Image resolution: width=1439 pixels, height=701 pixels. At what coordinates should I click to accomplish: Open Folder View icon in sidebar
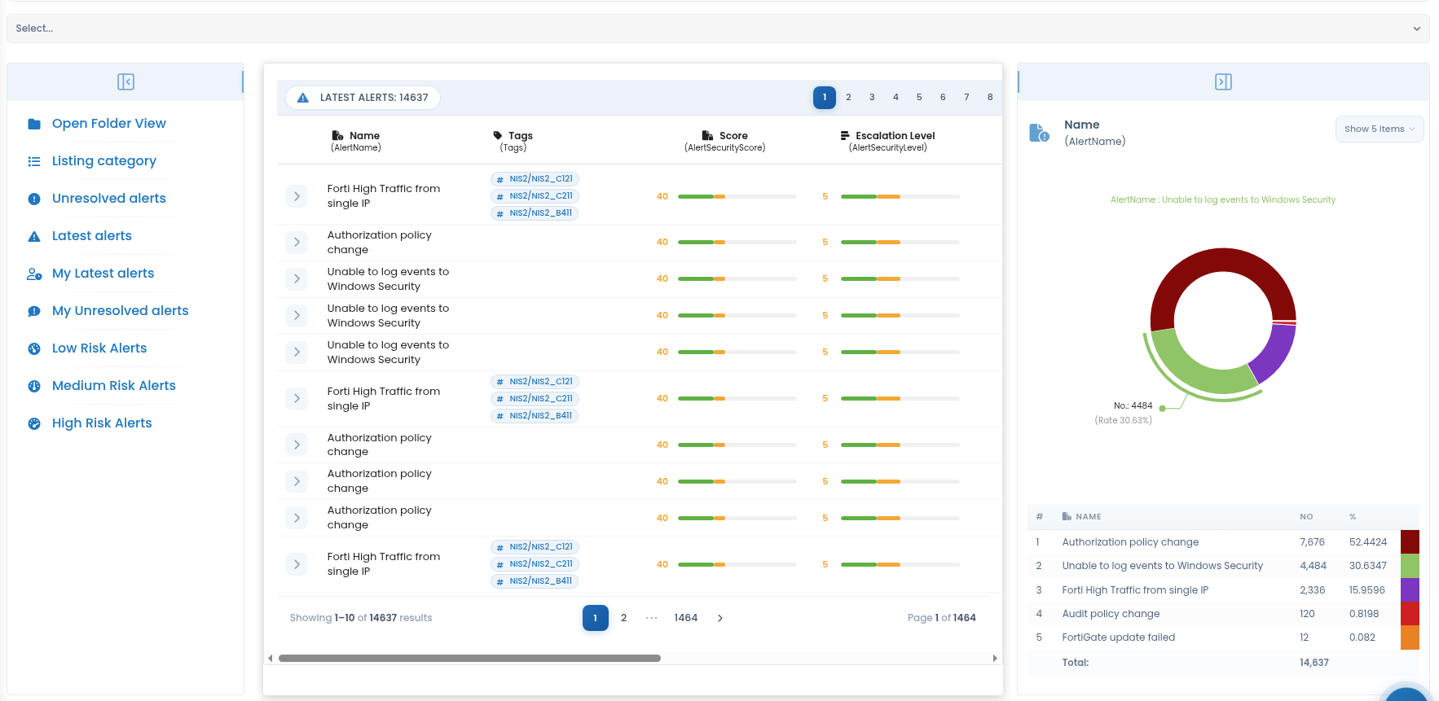(x=34, y=125)
